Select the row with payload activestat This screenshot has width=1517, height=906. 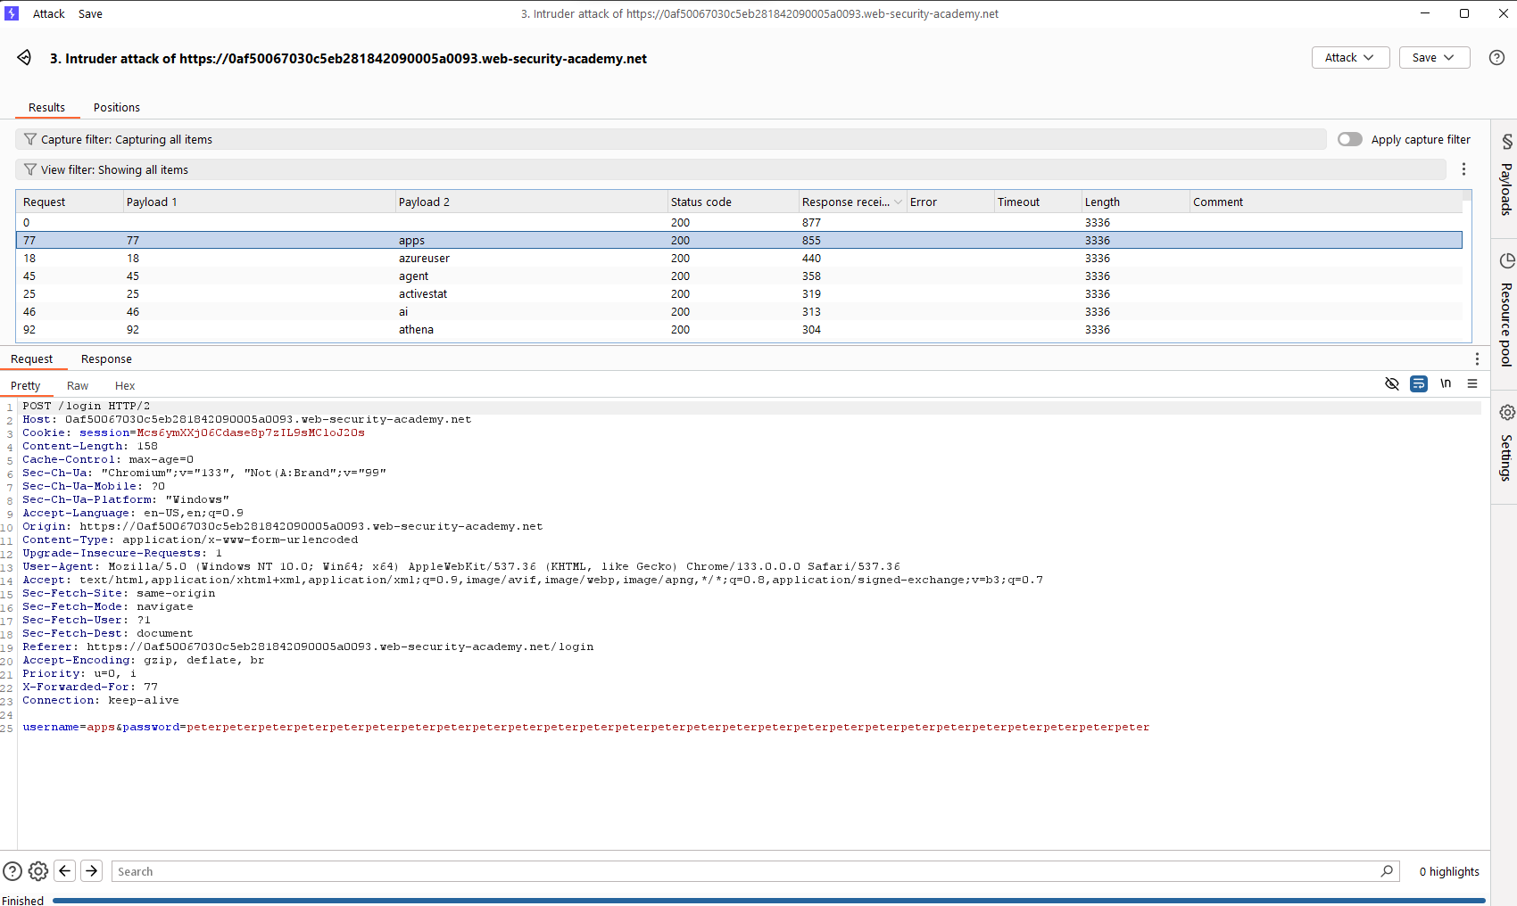(x=739, y=294)
